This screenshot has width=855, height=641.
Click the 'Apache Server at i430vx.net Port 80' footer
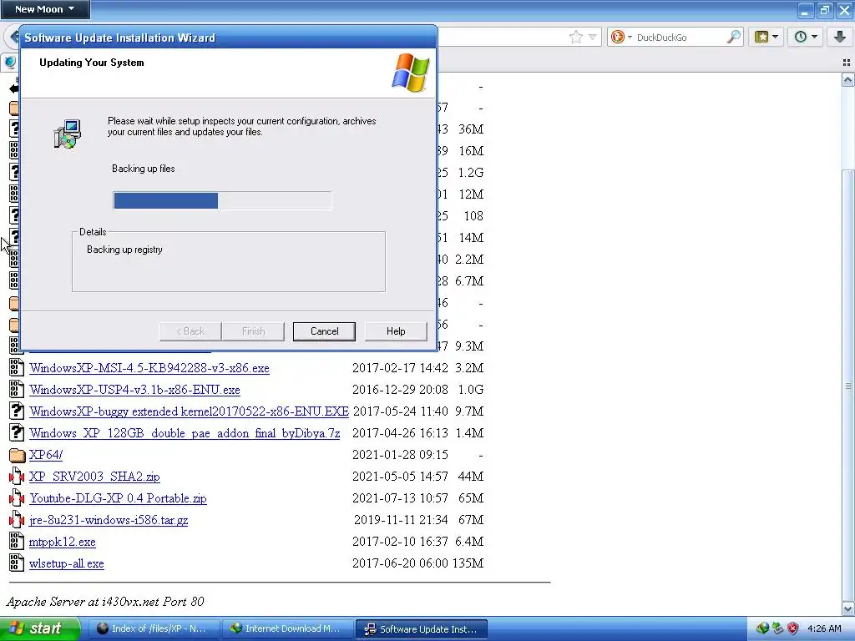point(105,602)
